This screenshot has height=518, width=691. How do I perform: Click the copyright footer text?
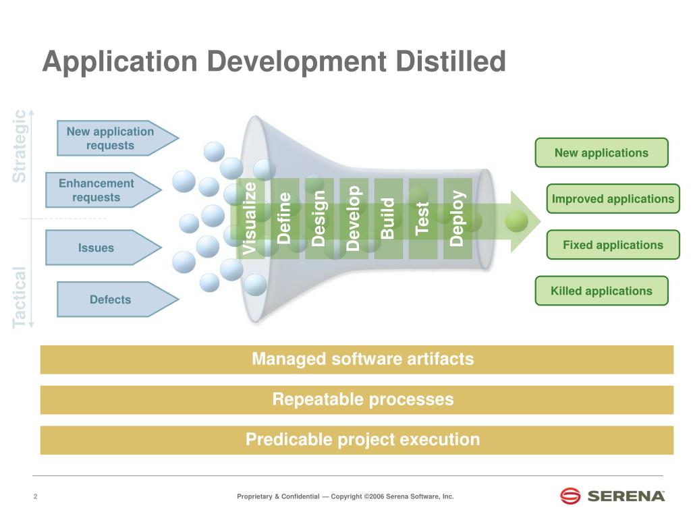tap(345, 496)
